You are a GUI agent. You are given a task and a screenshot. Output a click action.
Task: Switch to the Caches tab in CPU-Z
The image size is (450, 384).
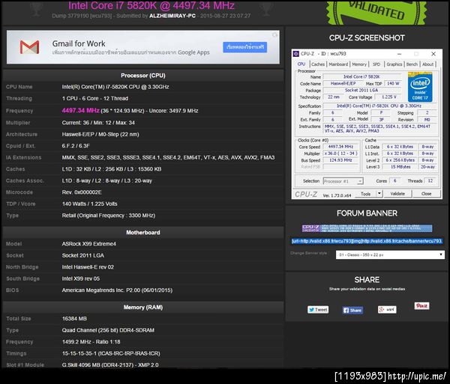pos(318,64)
